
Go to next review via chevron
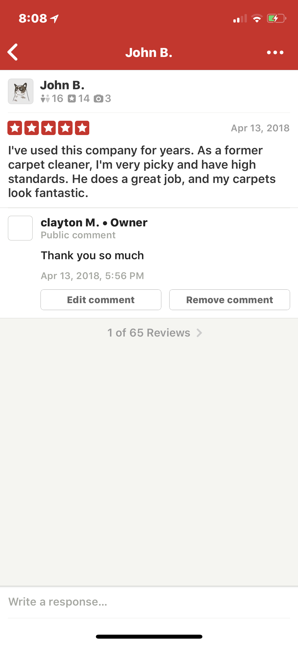tap(199, 333)
